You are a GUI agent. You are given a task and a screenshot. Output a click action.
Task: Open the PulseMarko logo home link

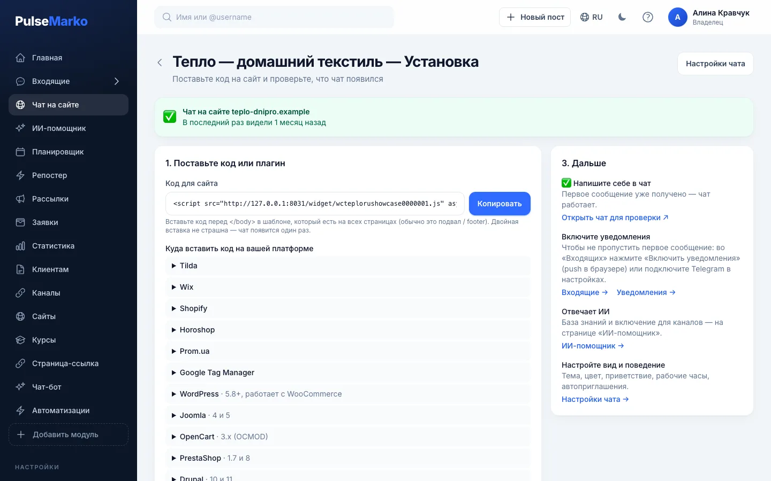click(51, 21)
